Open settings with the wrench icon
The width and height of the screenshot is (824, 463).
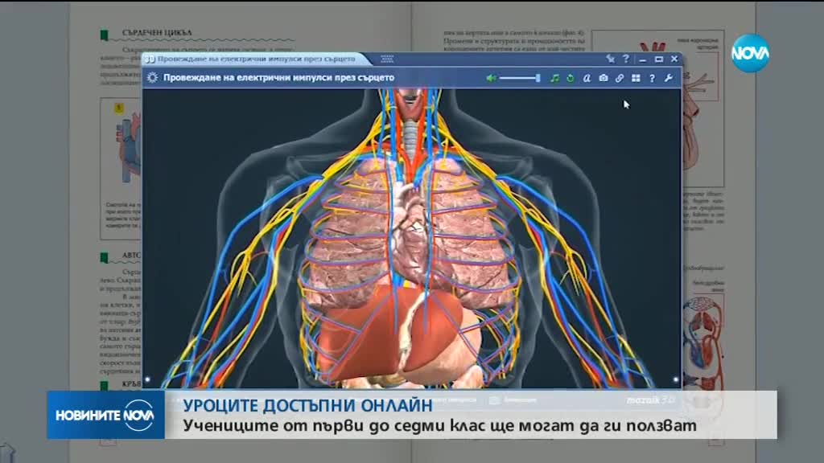(669, 78)
